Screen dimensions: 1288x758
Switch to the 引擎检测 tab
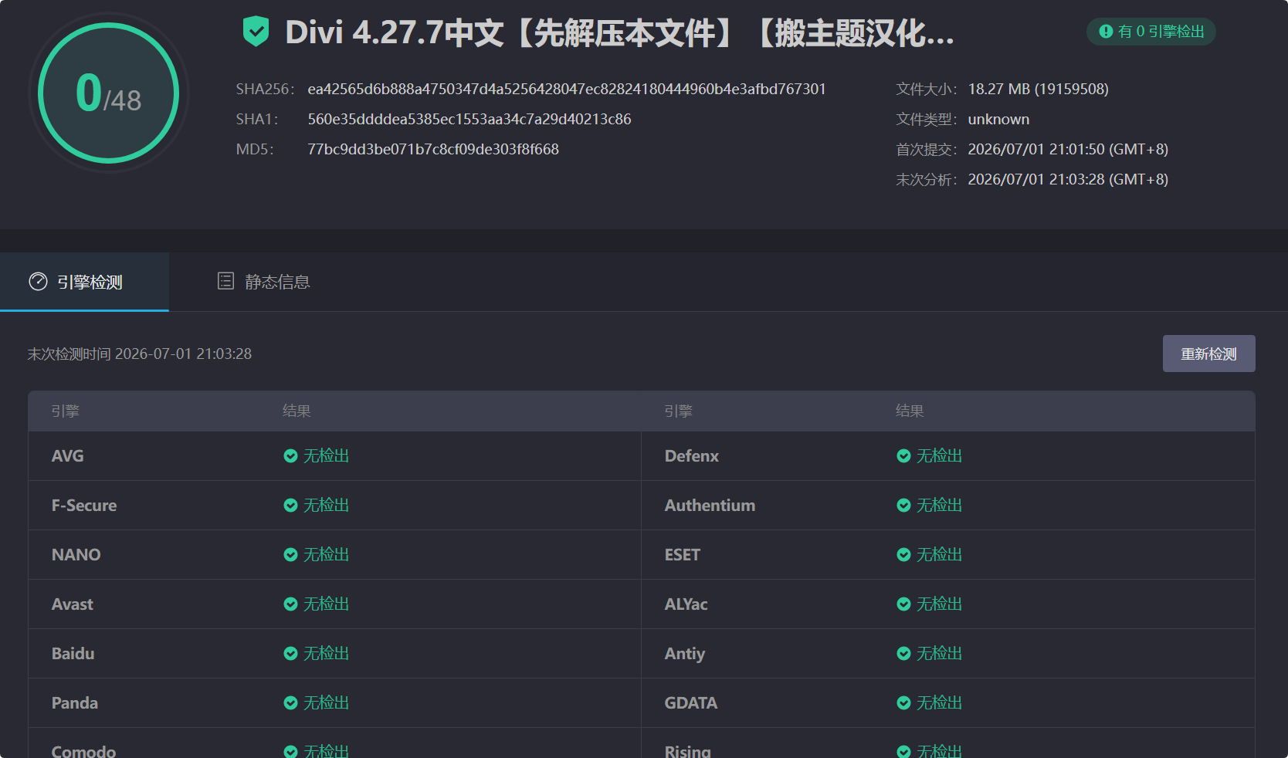coord(84,282)
